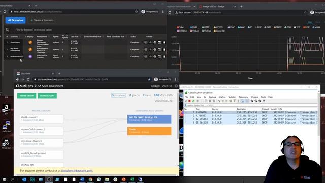Go back in Wireshark packet history
The image size is (325, 183).
click(x=223, y=101)
